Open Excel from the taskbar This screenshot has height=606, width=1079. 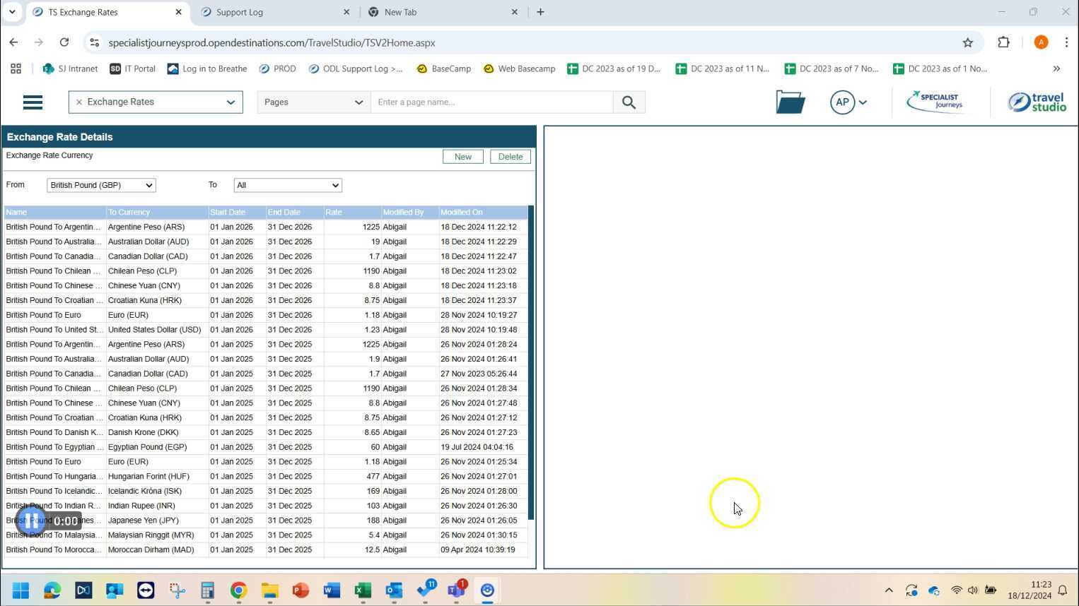tap(363, 590)
